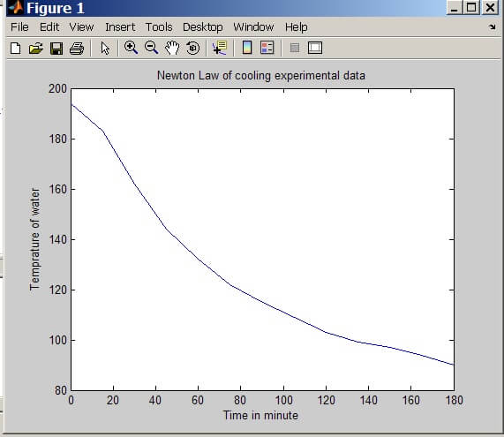Open the File menu
The height and width of the screenshot is (437, 504).
coord(19,27)
